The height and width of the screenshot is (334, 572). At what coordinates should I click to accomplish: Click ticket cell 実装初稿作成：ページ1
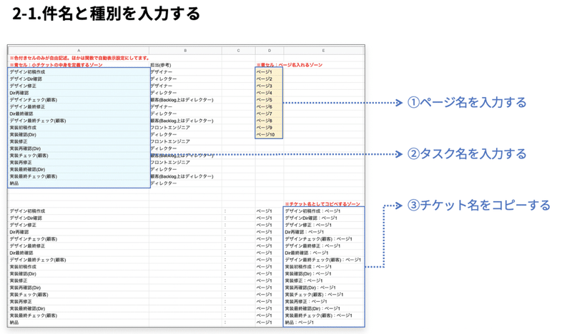click(324, 267)
